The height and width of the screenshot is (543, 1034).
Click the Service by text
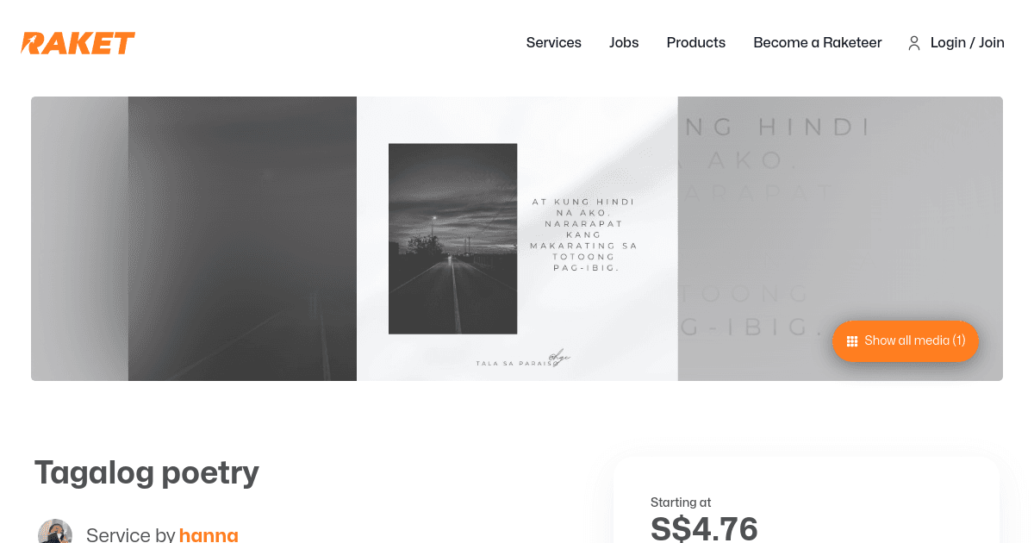point(131,534)
